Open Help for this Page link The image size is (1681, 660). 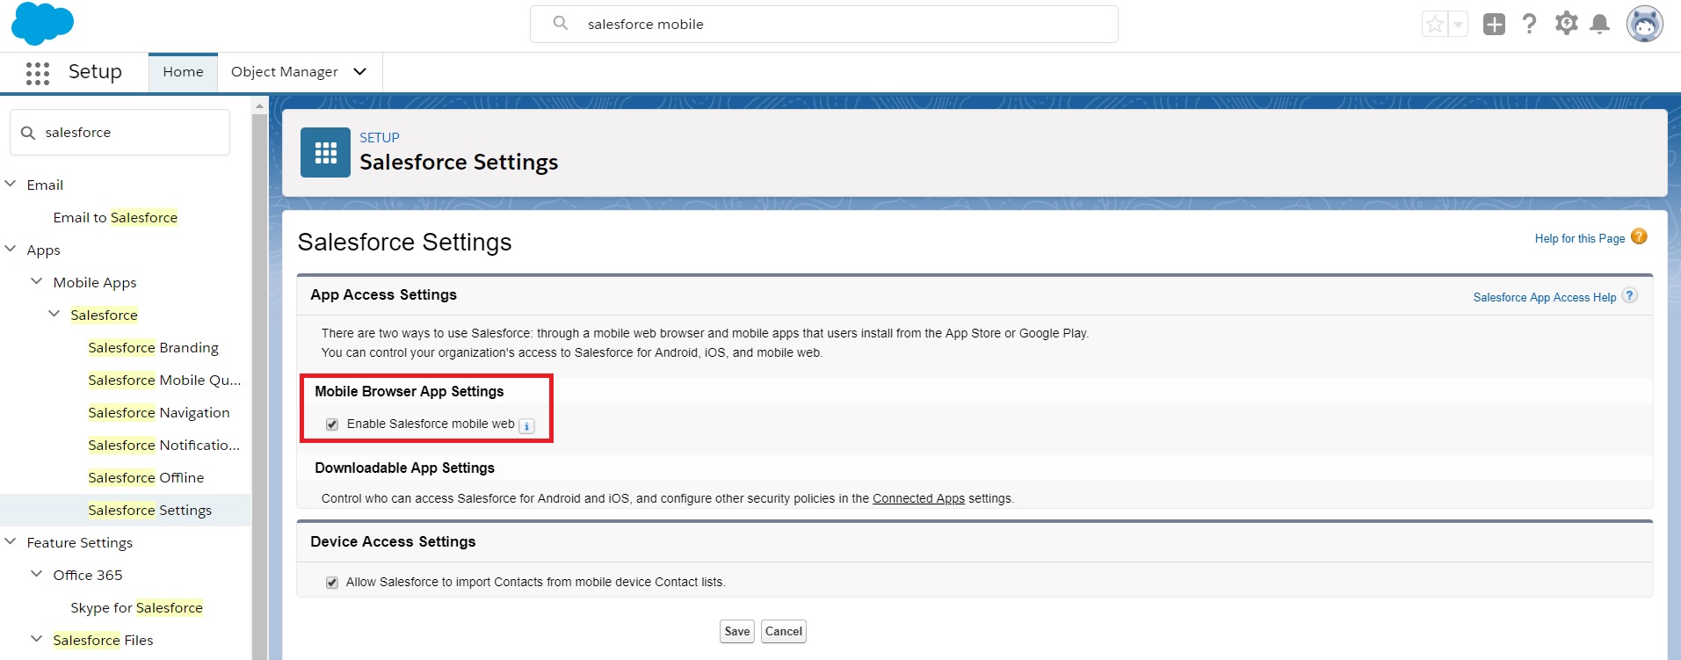coord(1579,238)
